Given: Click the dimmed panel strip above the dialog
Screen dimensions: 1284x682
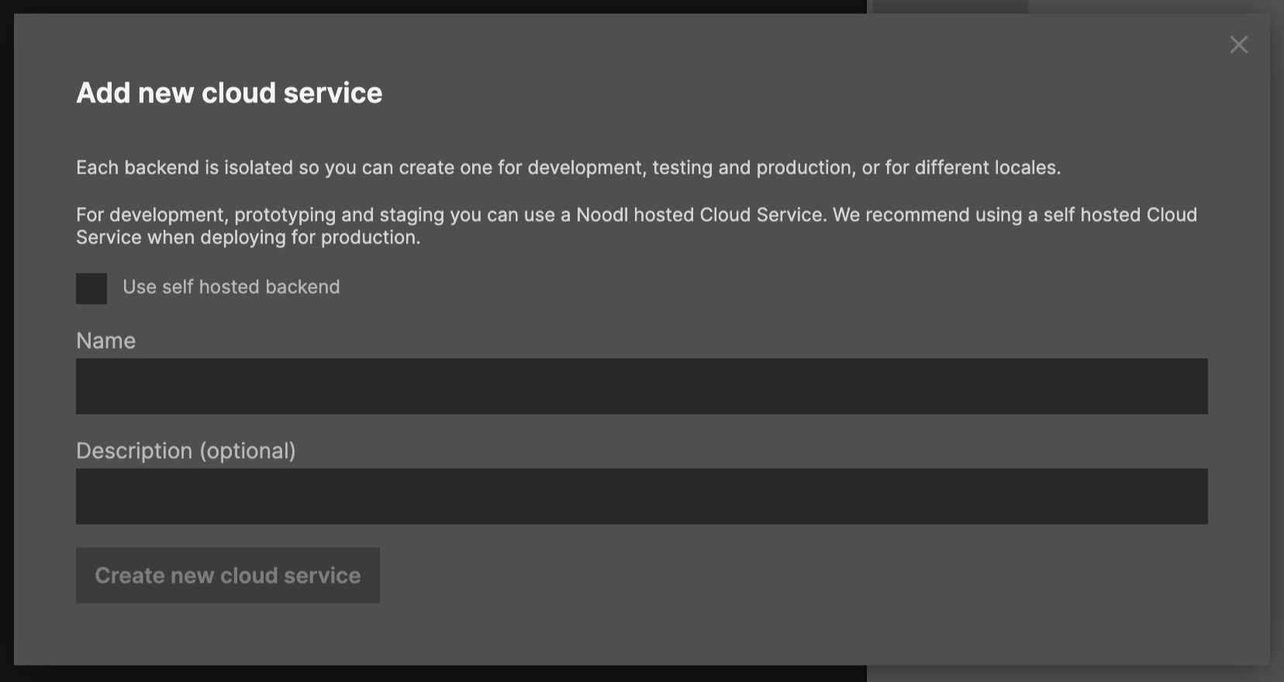Looking at the screenshot, I should pos(950,6).
